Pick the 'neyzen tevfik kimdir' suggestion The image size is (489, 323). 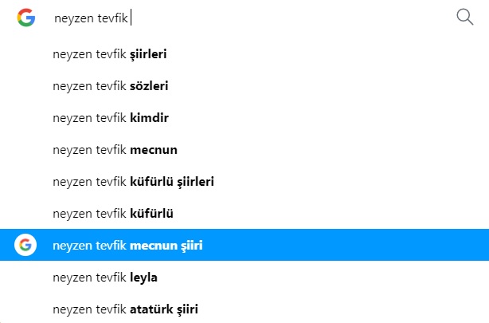110,118
